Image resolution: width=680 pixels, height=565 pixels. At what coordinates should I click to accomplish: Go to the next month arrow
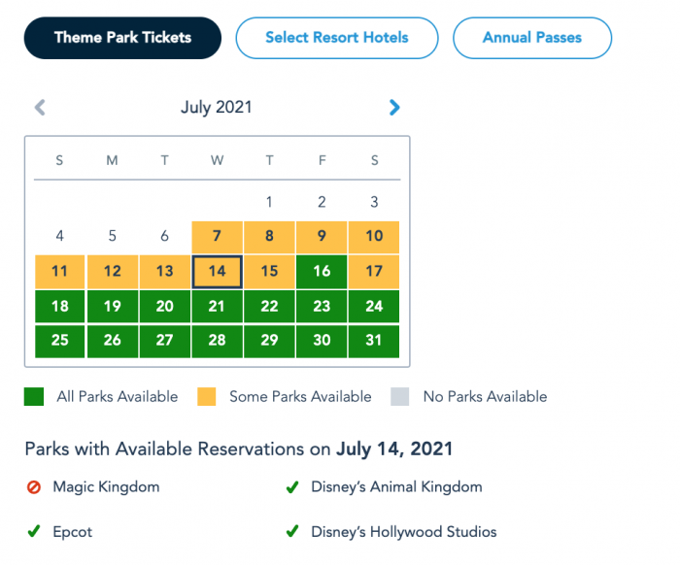coord(393,108)
